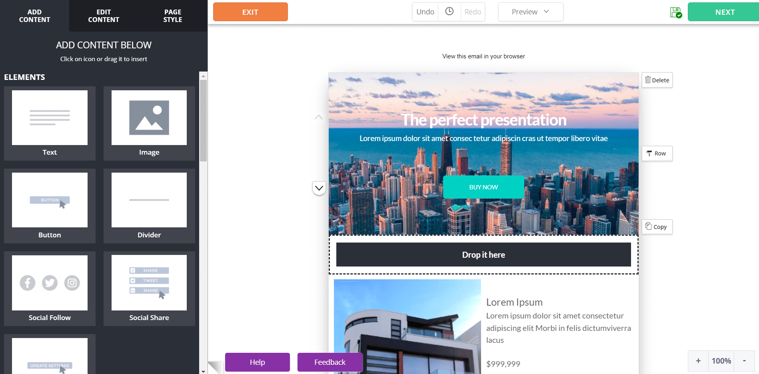
Task: Move row up with faint chevron
Action: coord(319,117)
